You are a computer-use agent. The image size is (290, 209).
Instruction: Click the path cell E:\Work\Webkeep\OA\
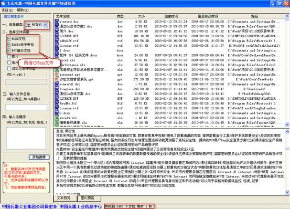254,94
